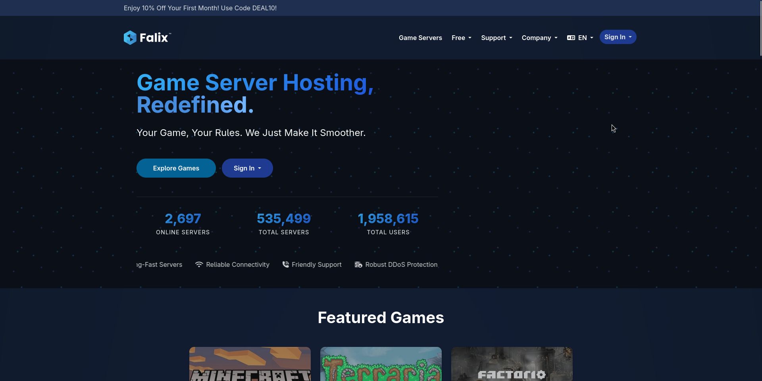The width and height of the screenshot is (762, 381).
Task: Click the Factorio featured game thumbnail
Action: (512, 364)
